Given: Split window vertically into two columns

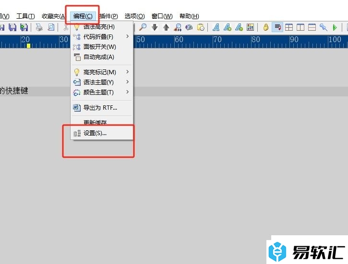Looking at the screenshot, I should (300, 27).
